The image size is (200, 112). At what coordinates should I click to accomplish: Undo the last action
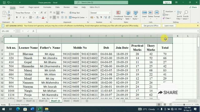click(x=8, y=2)
